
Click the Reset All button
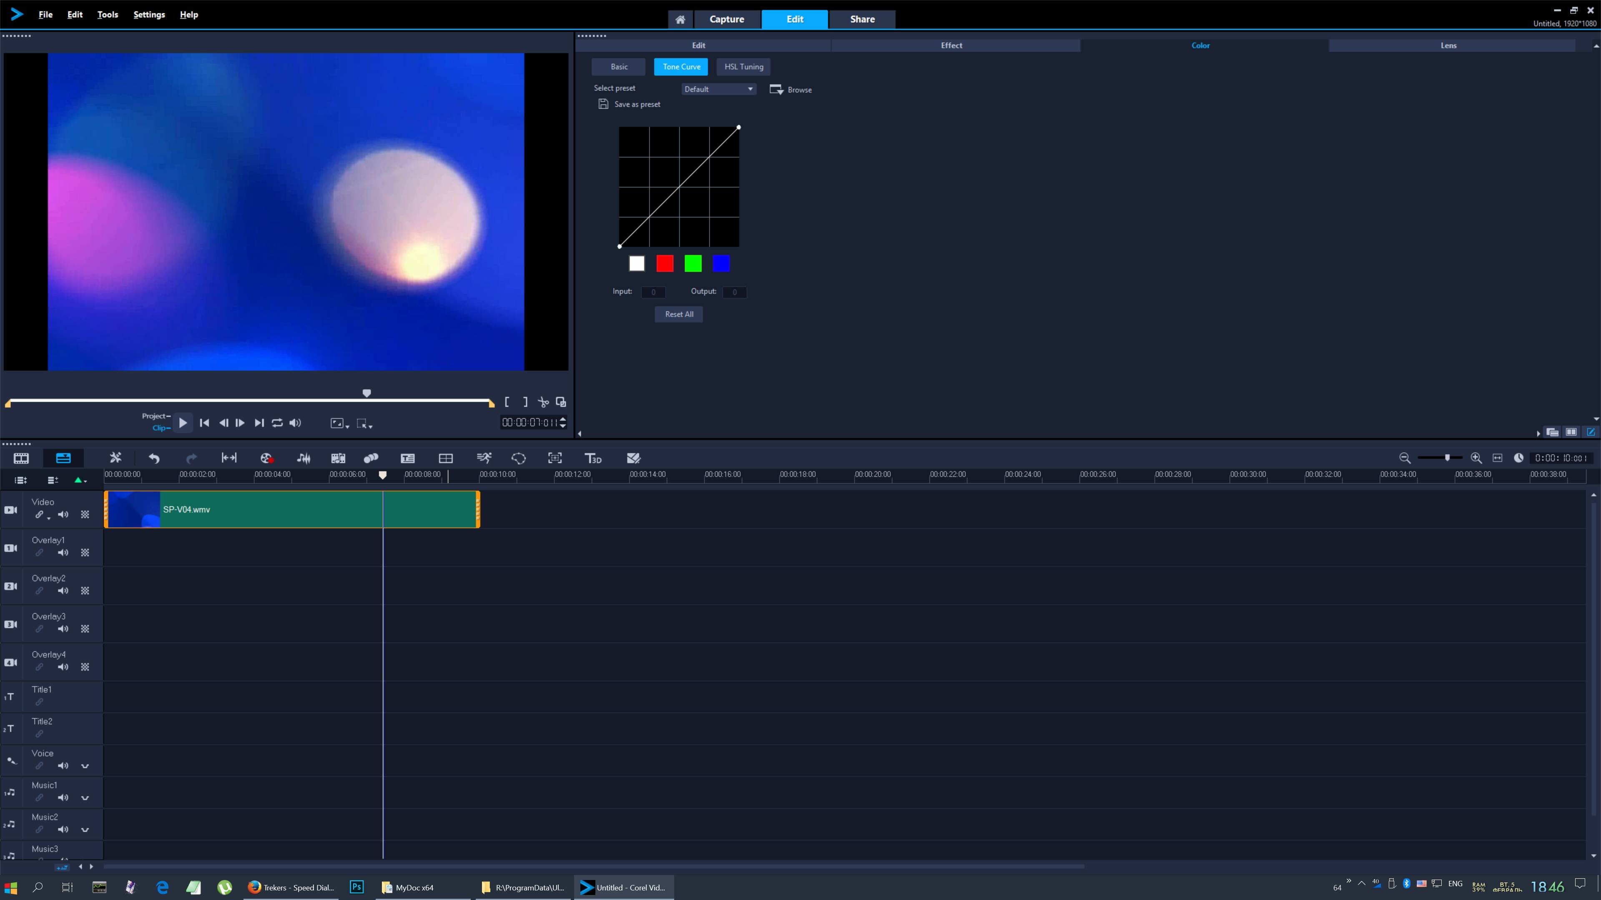point(679,314)
